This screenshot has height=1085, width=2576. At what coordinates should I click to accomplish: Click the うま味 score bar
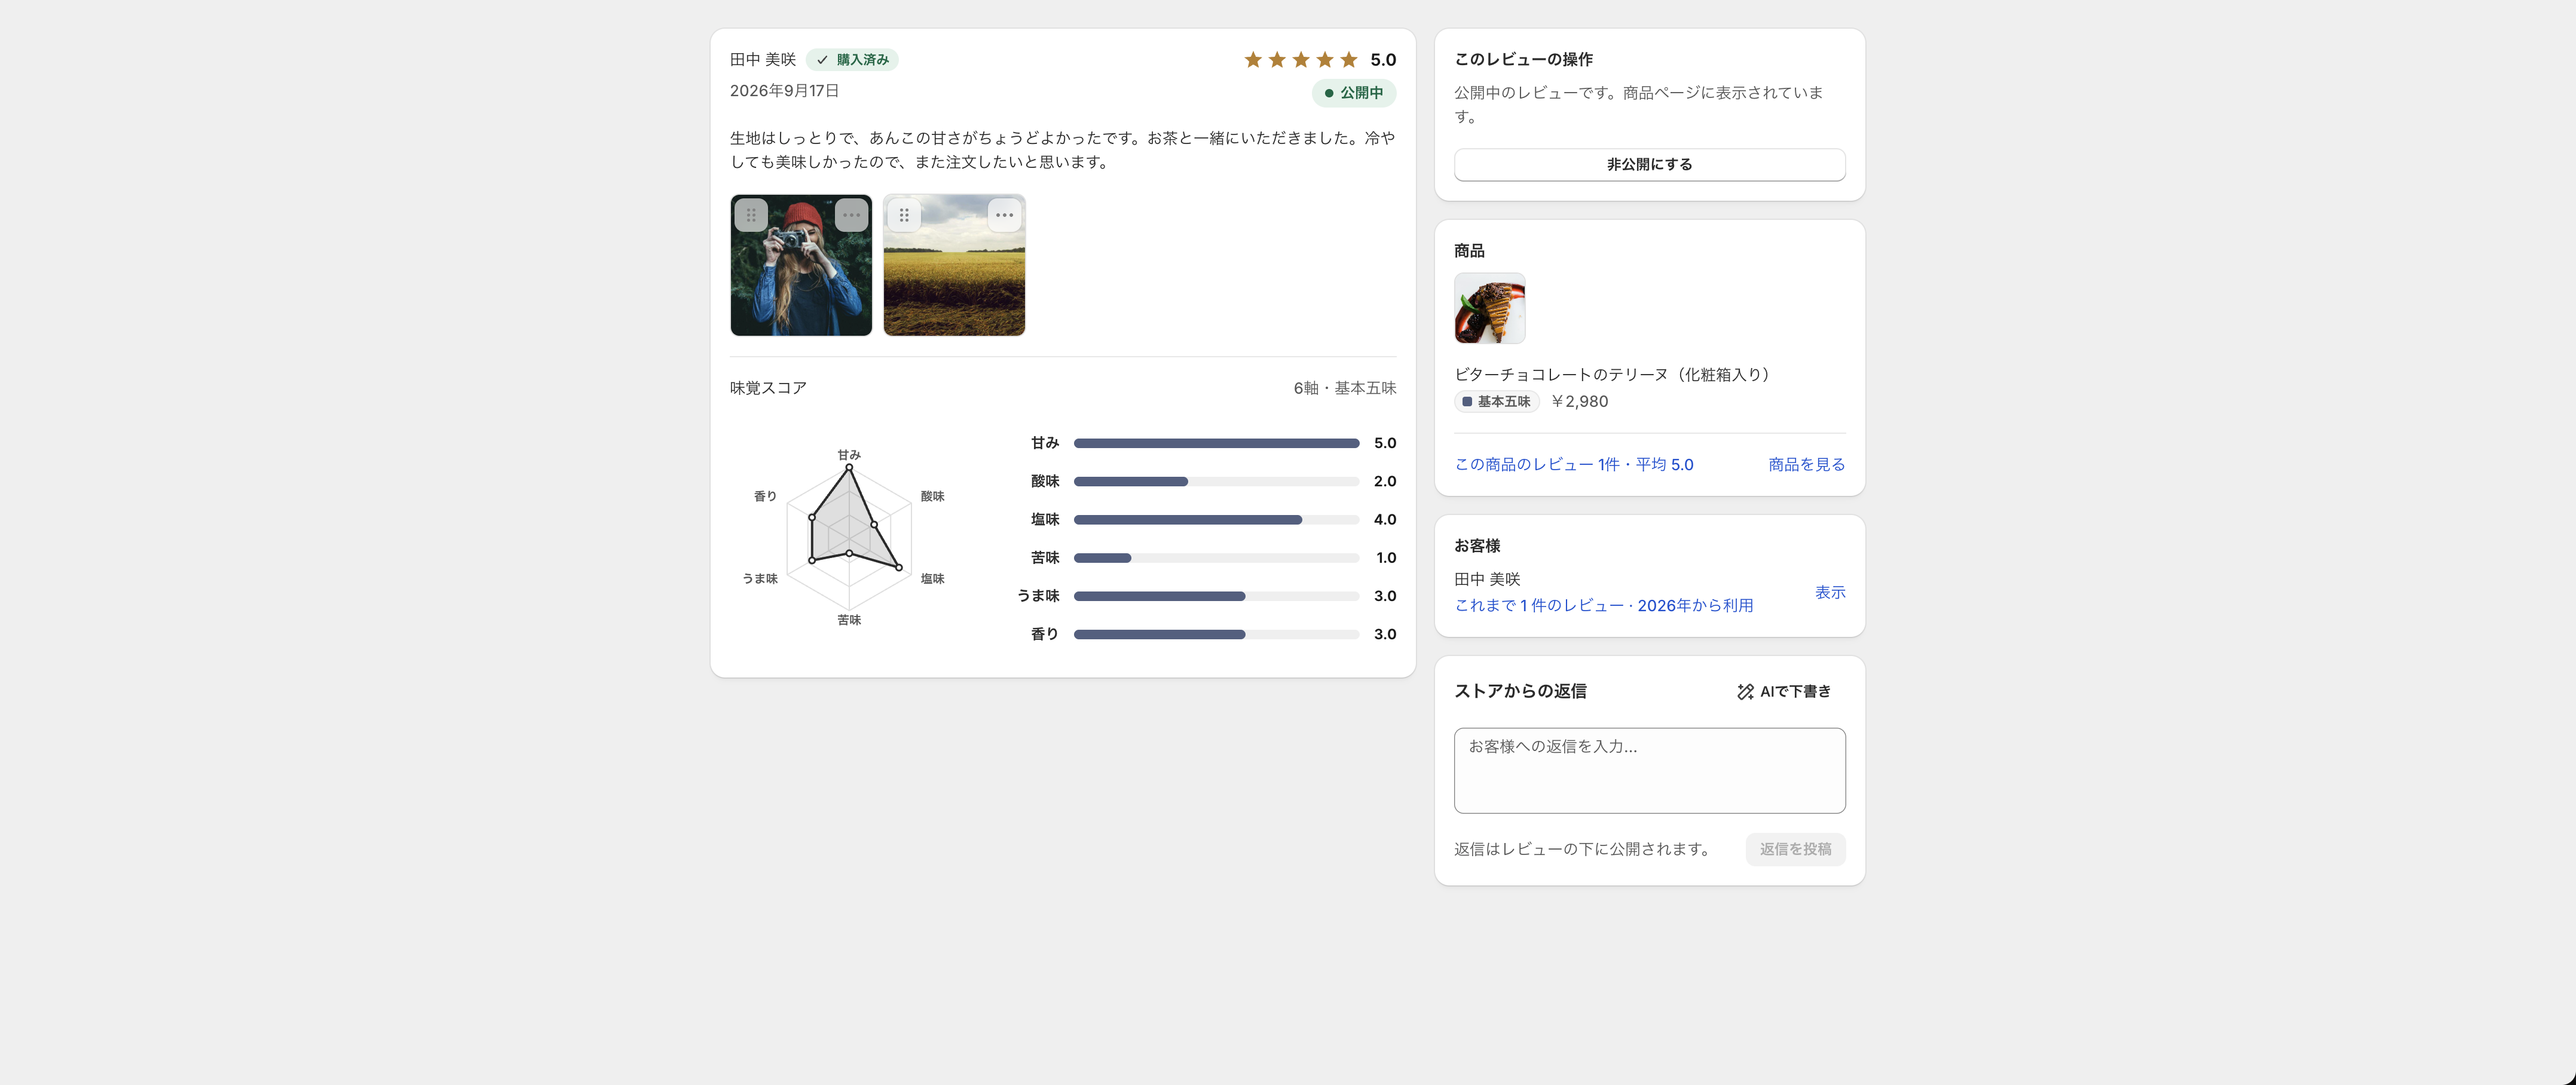pyautogui.click(x=1216, y=596)
